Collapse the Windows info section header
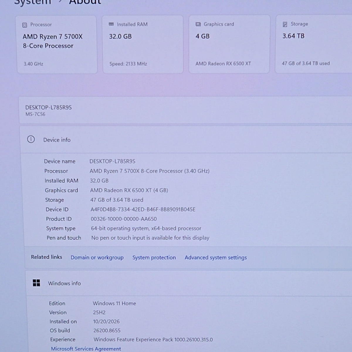The height and width of the screenshot is (352, 352). coord(189,283)
